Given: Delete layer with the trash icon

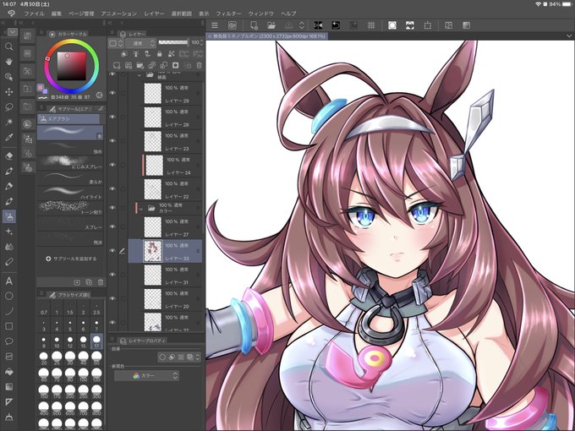Looking at the screenshot, I should click(199, 66).
